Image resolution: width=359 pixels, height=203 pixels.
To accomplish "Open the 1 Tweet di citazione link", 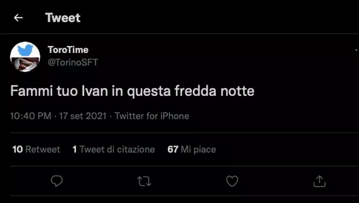I will pos(113,149).
